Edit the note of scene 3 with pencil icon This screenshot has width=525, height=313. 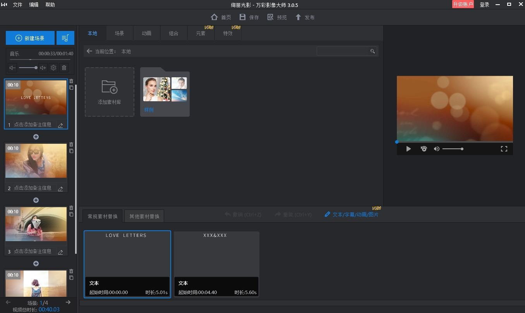pos(60,252)
